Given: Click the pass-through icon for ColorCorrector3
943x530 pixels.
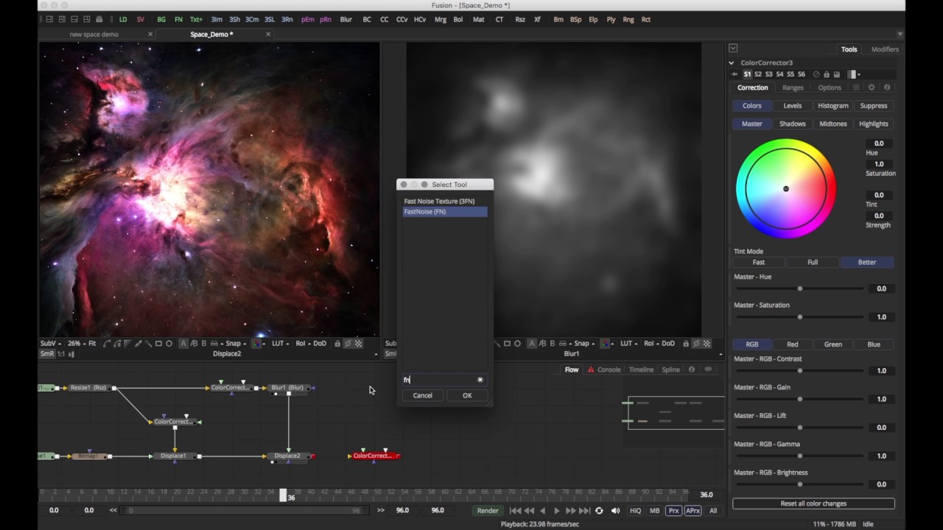Looking at the screenshot, I should point(816,74).
